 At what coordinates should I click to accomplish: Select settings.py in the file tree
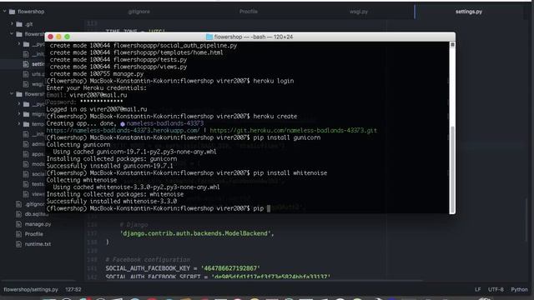point(38,64)
